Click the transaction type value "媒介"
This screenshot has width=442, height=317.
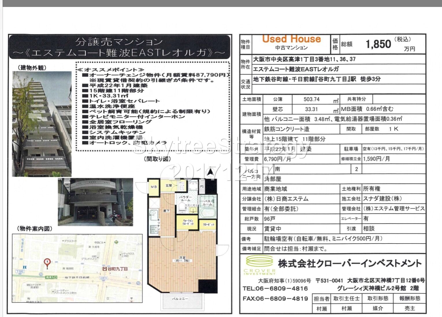pyautogui.click(x=378, y=309)
